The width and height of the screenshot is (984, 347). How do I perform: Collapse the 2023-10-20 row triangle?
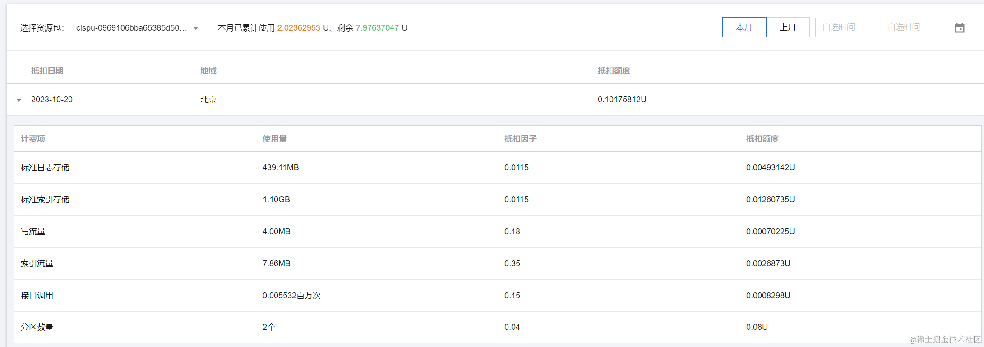(x=19, y=100)
